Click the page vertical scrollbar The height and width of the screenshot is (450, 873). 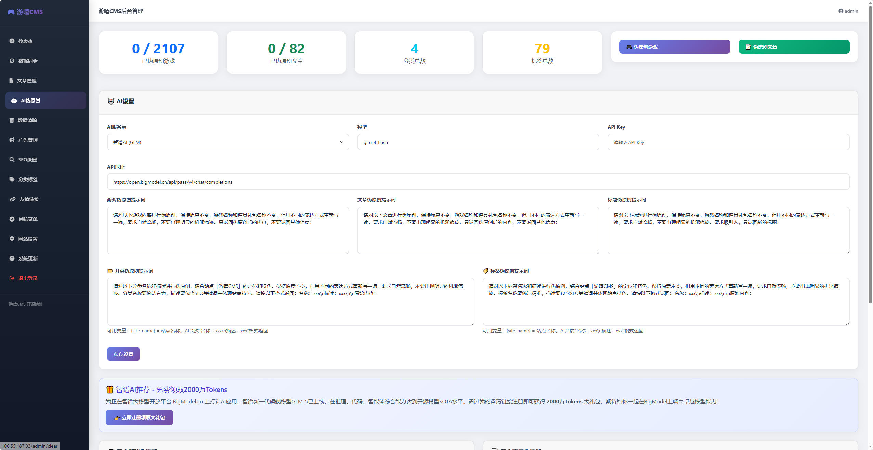[x=870, y=154]
